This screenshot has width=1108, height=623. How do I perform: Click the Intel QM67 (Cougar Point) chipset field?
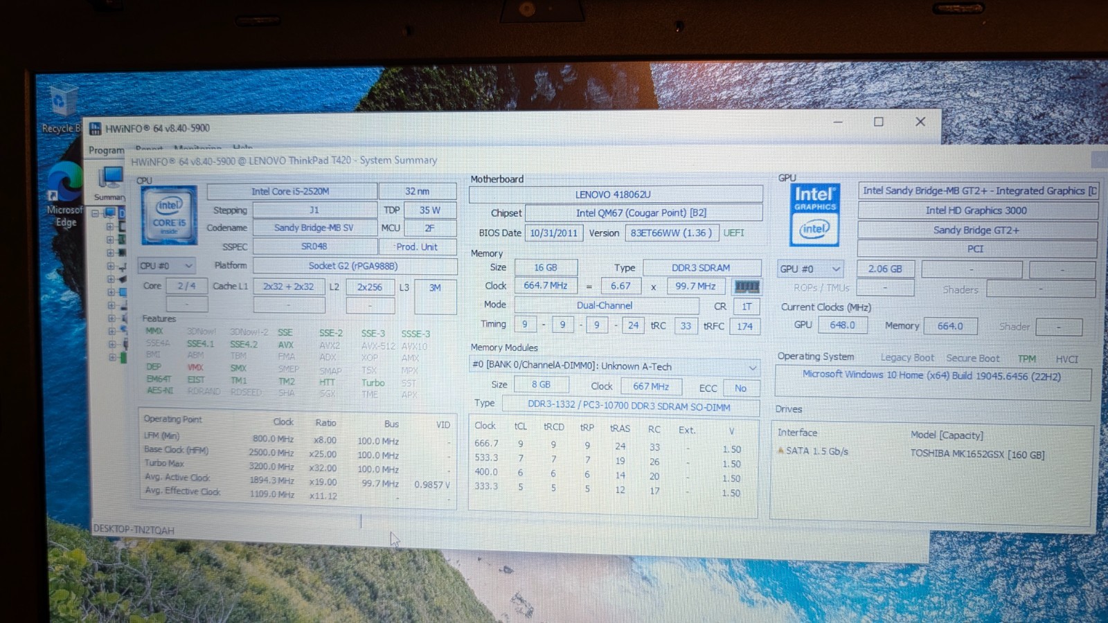click(x=643, y=213)
